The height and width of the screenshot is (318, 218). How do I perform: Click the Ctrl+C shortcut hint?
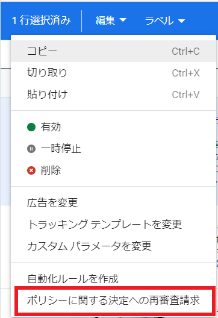point(185,51)
